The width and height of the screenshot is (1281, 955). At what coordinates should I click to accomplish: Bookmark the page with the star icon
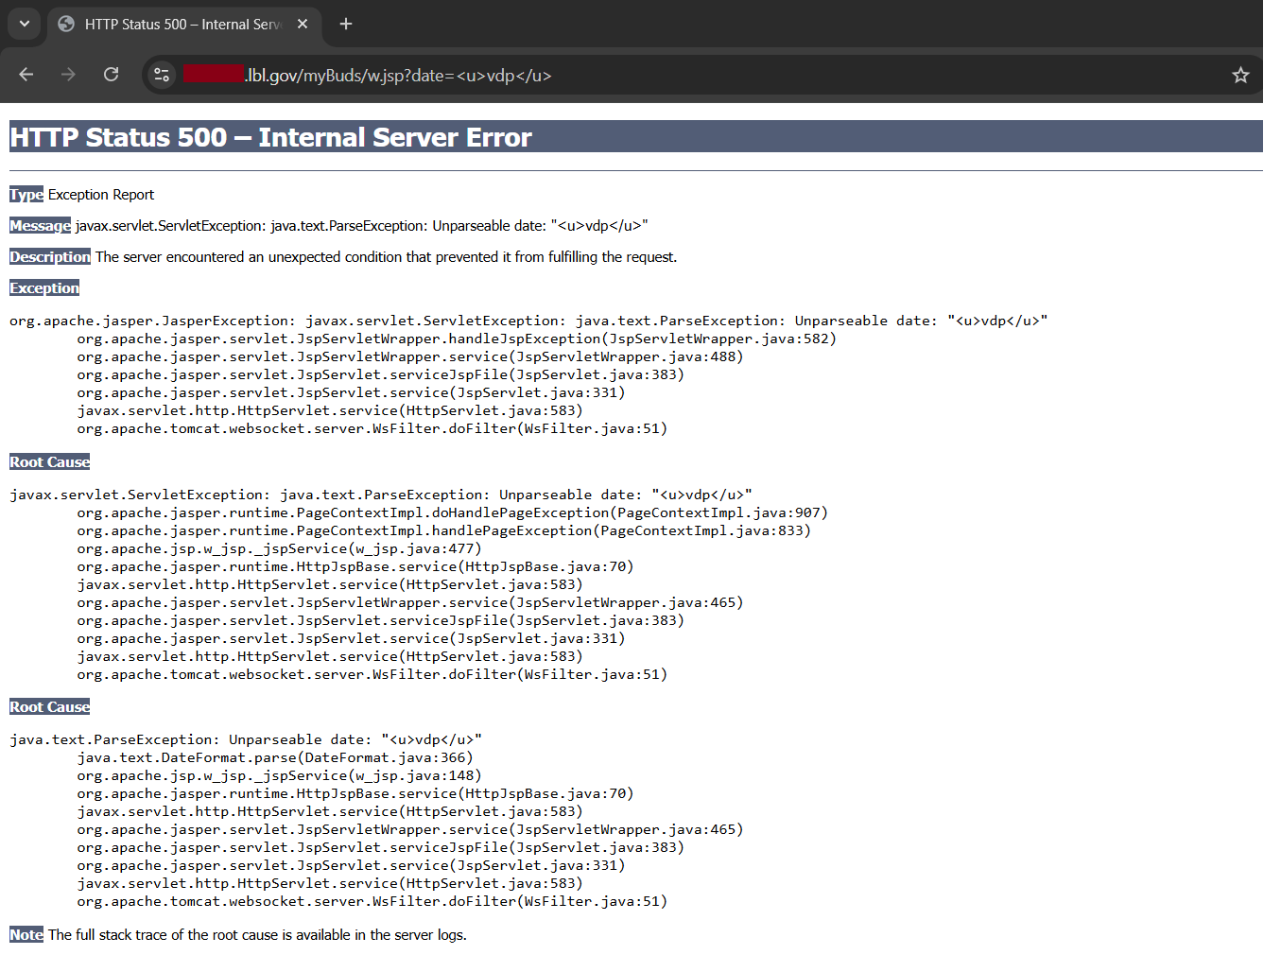point(1240,75)
